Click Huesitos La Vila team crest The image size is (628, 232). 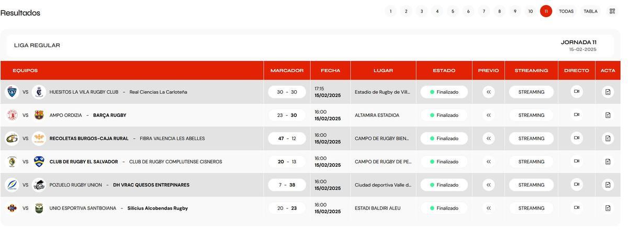click(12, 92)
